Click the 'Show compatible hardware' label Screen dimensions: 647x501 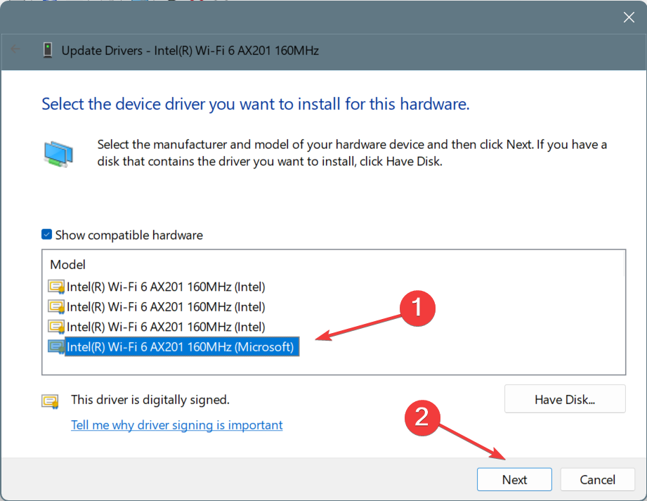[x=129, y=235]
